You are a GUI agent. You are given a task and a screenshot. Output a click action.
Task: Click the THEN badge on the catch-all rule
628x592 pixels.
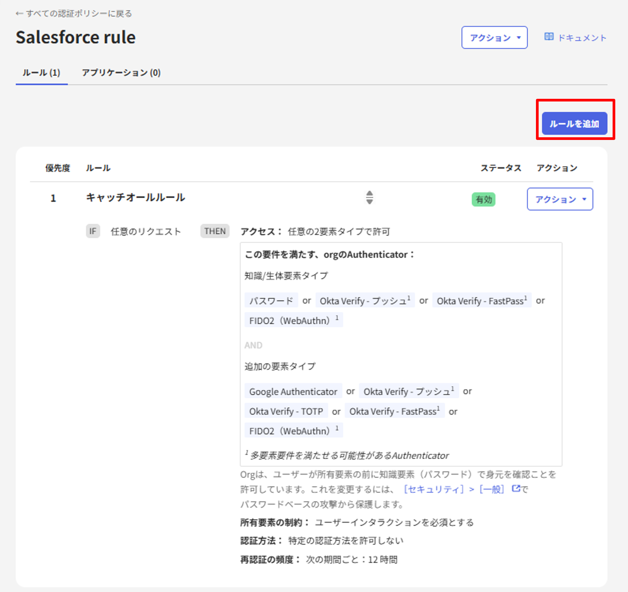(215, 231)
